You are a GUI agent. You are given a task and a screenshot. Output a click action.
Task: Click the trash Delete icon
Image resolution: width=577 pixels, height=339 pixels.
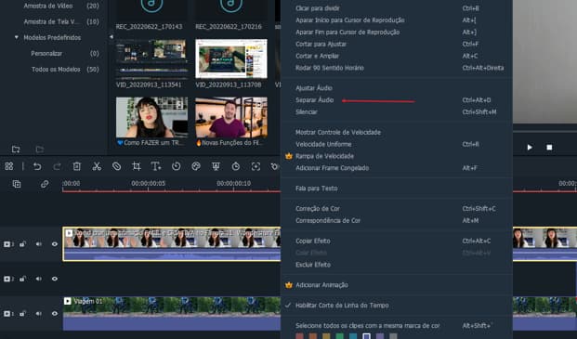[76, 166]
